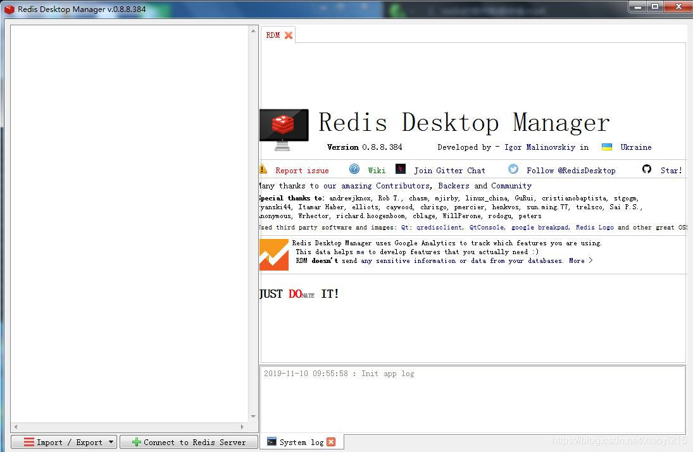The width and height of the screenshot is (693, 452).
Task: Click the Redis Desktop Manager monitor logo
Action: point(284,130)
